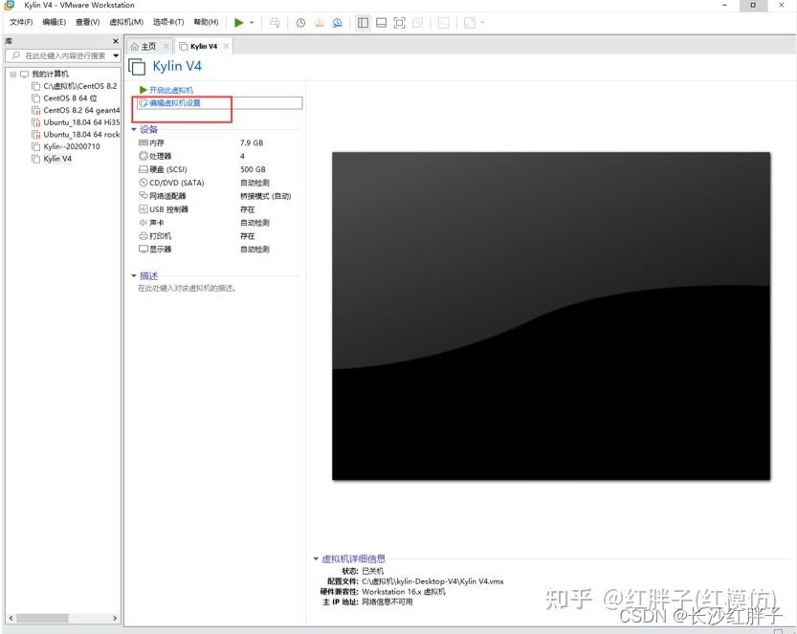Click the console view toolbar icon

444,22
